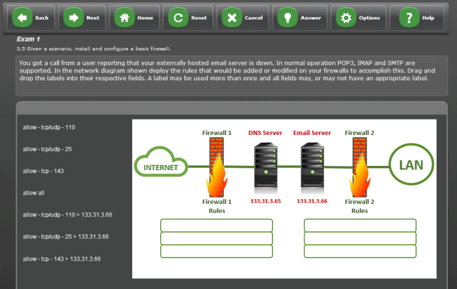
Task: Open Help via its label
Action: point(428,18)
